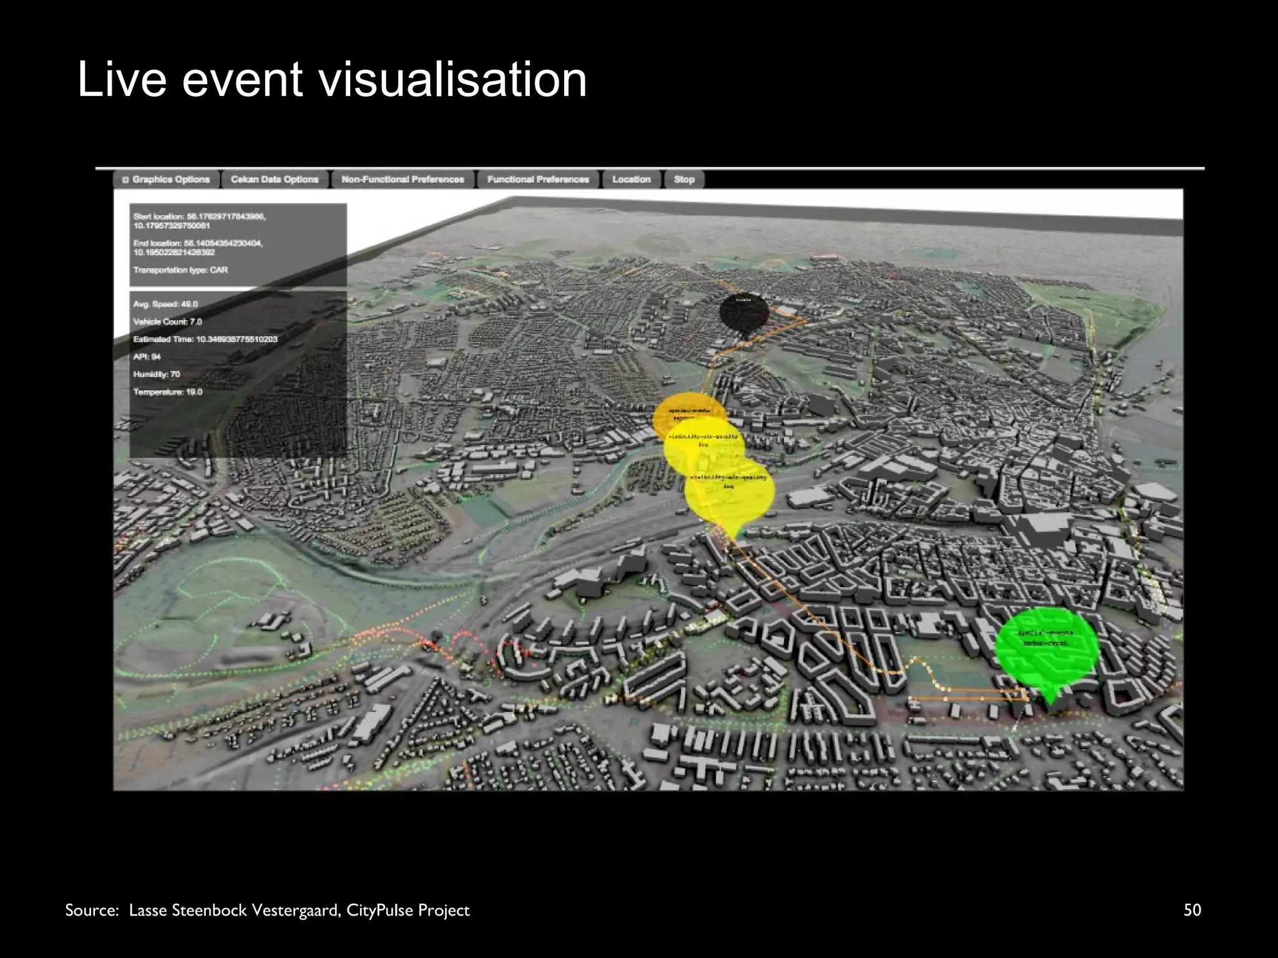Click the Source: Lasse Steenbock Vestergaard citation
Screen dimensions: 1278x958
pyautogui.click(x=267, y=910)
